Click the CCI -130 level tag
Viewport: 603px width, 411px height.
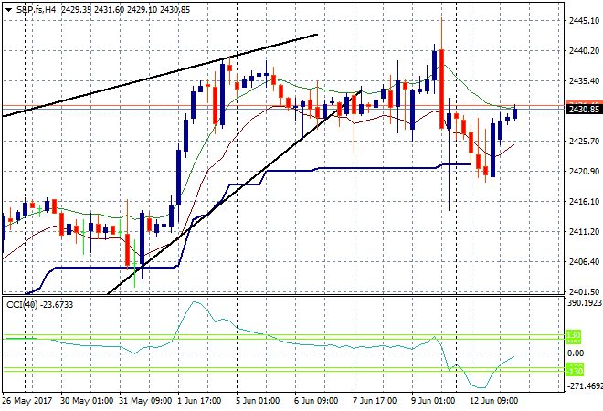(575, 372)
